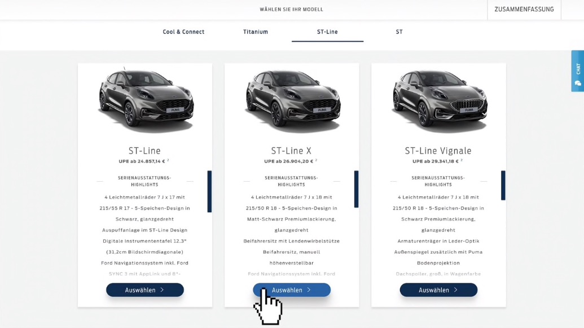Click the ST-Line Vignale model title
Viewport: 584px width, 328px height.
438,151
